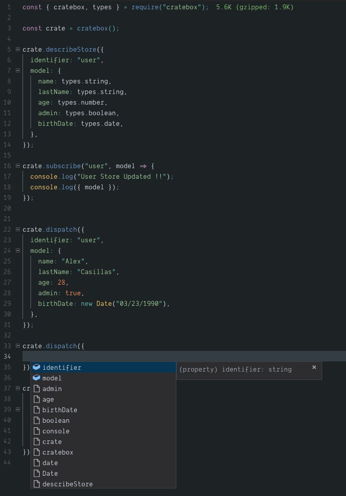Select the 'identifier' autocomplete suggestion
346x496 pixels.
point(103,367)
